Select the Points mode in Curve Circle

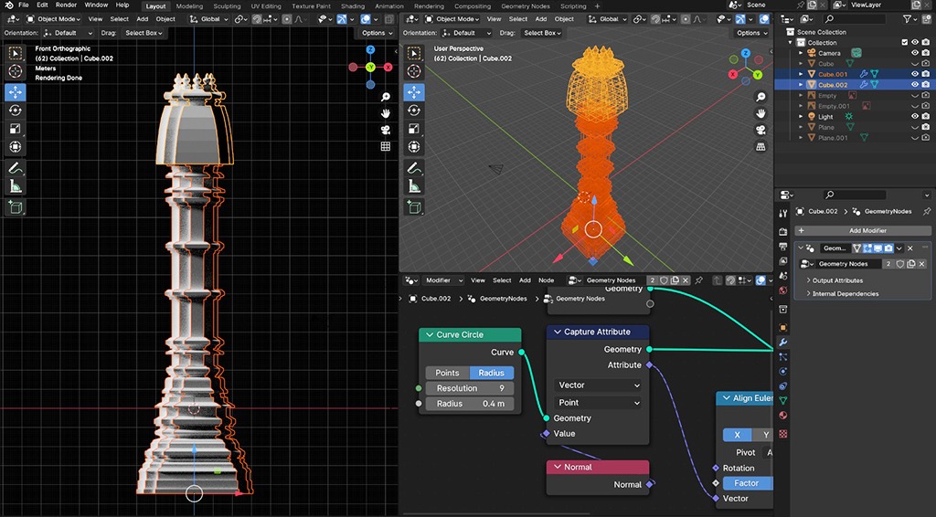(x=447, y=373)
